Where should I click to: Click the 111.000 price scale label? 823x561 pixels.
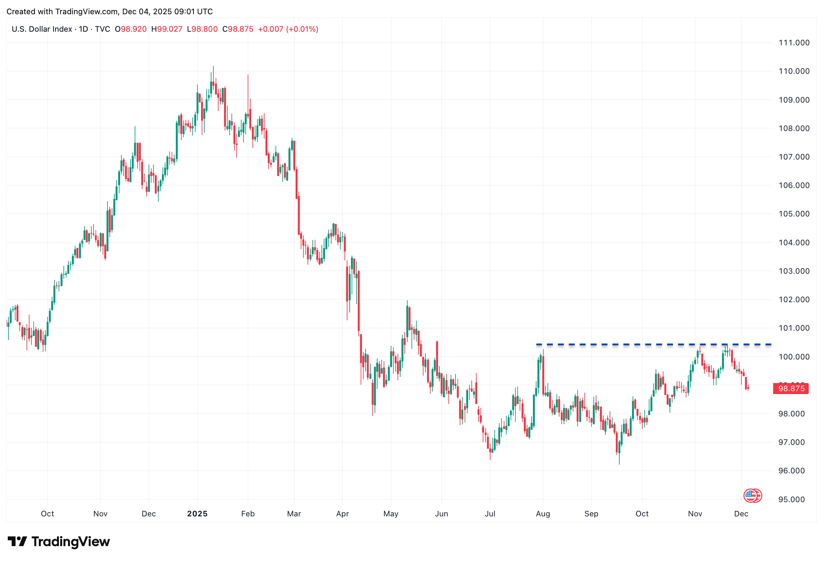click(794, 43)
